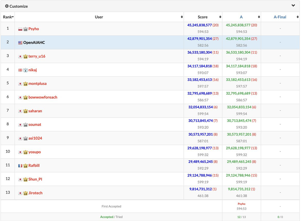Open problem A link in header

point(241,17)
